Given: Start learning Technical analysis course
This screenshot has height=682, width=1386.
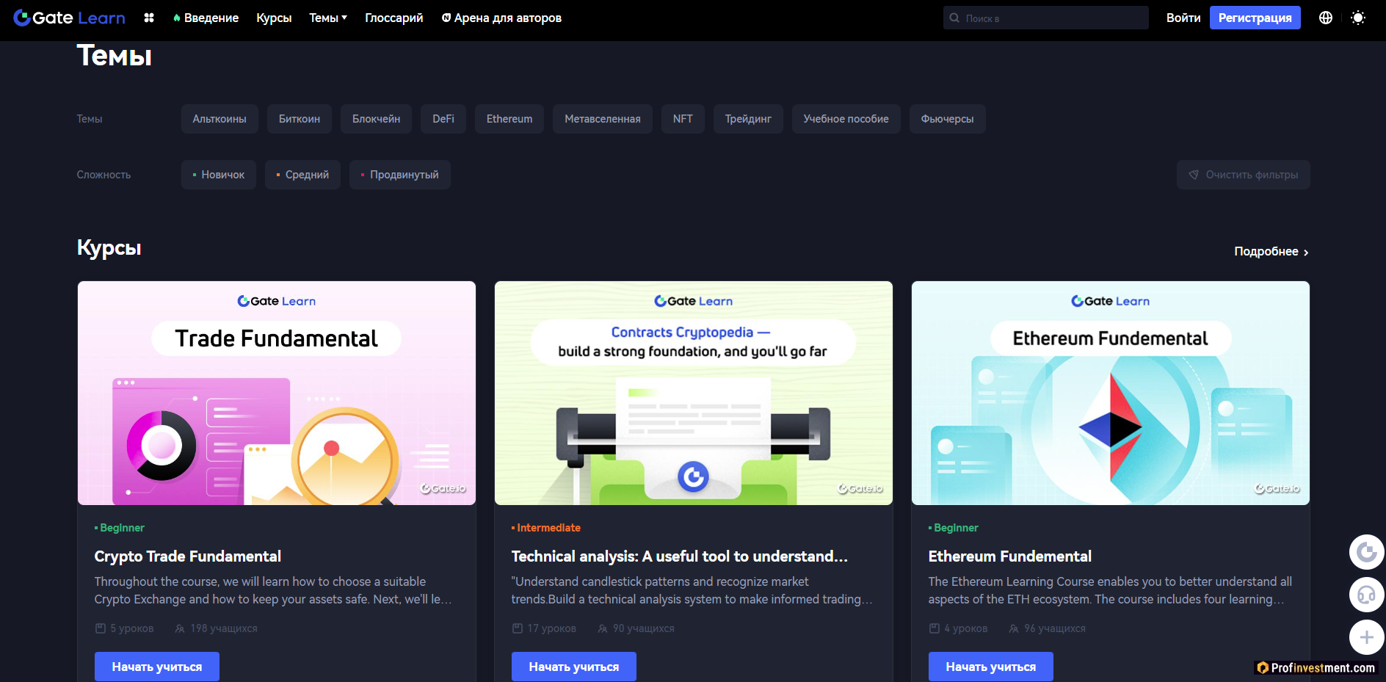Looking at the screenshot, I should tap(574, 667).
